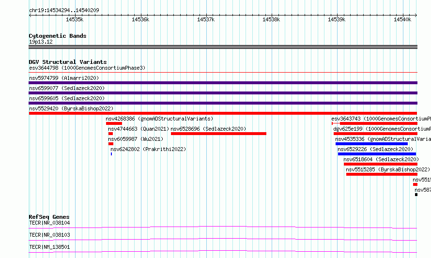Click the 14537k ruler position label
Screen dimensions: 431x258
(x=206, y=19)
